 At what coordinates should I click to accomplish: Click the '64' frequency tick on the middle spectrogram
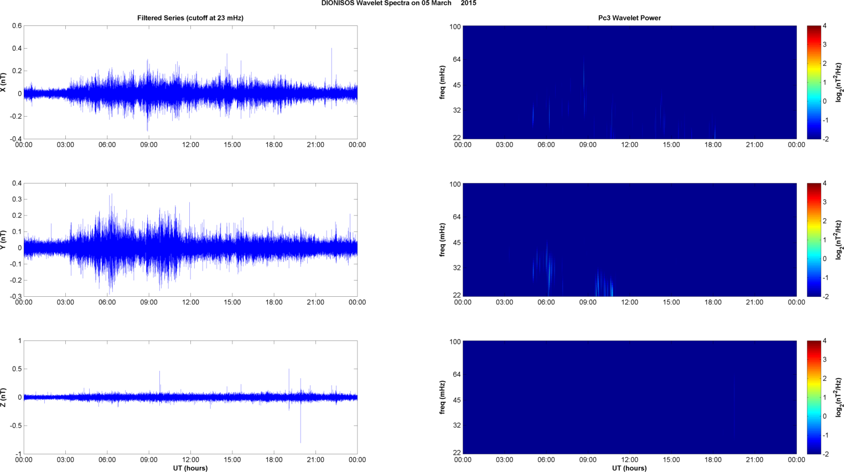pyautogui.click(x=457, y=217)
